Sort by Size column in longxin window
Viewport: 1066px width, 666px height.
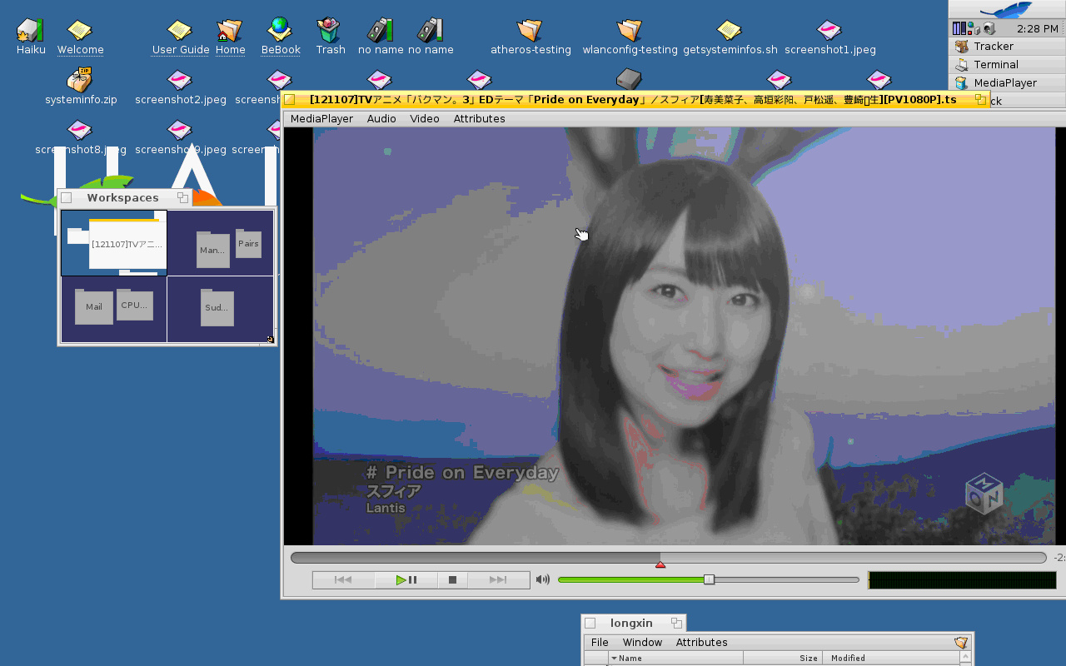click(x=783, y=658)
